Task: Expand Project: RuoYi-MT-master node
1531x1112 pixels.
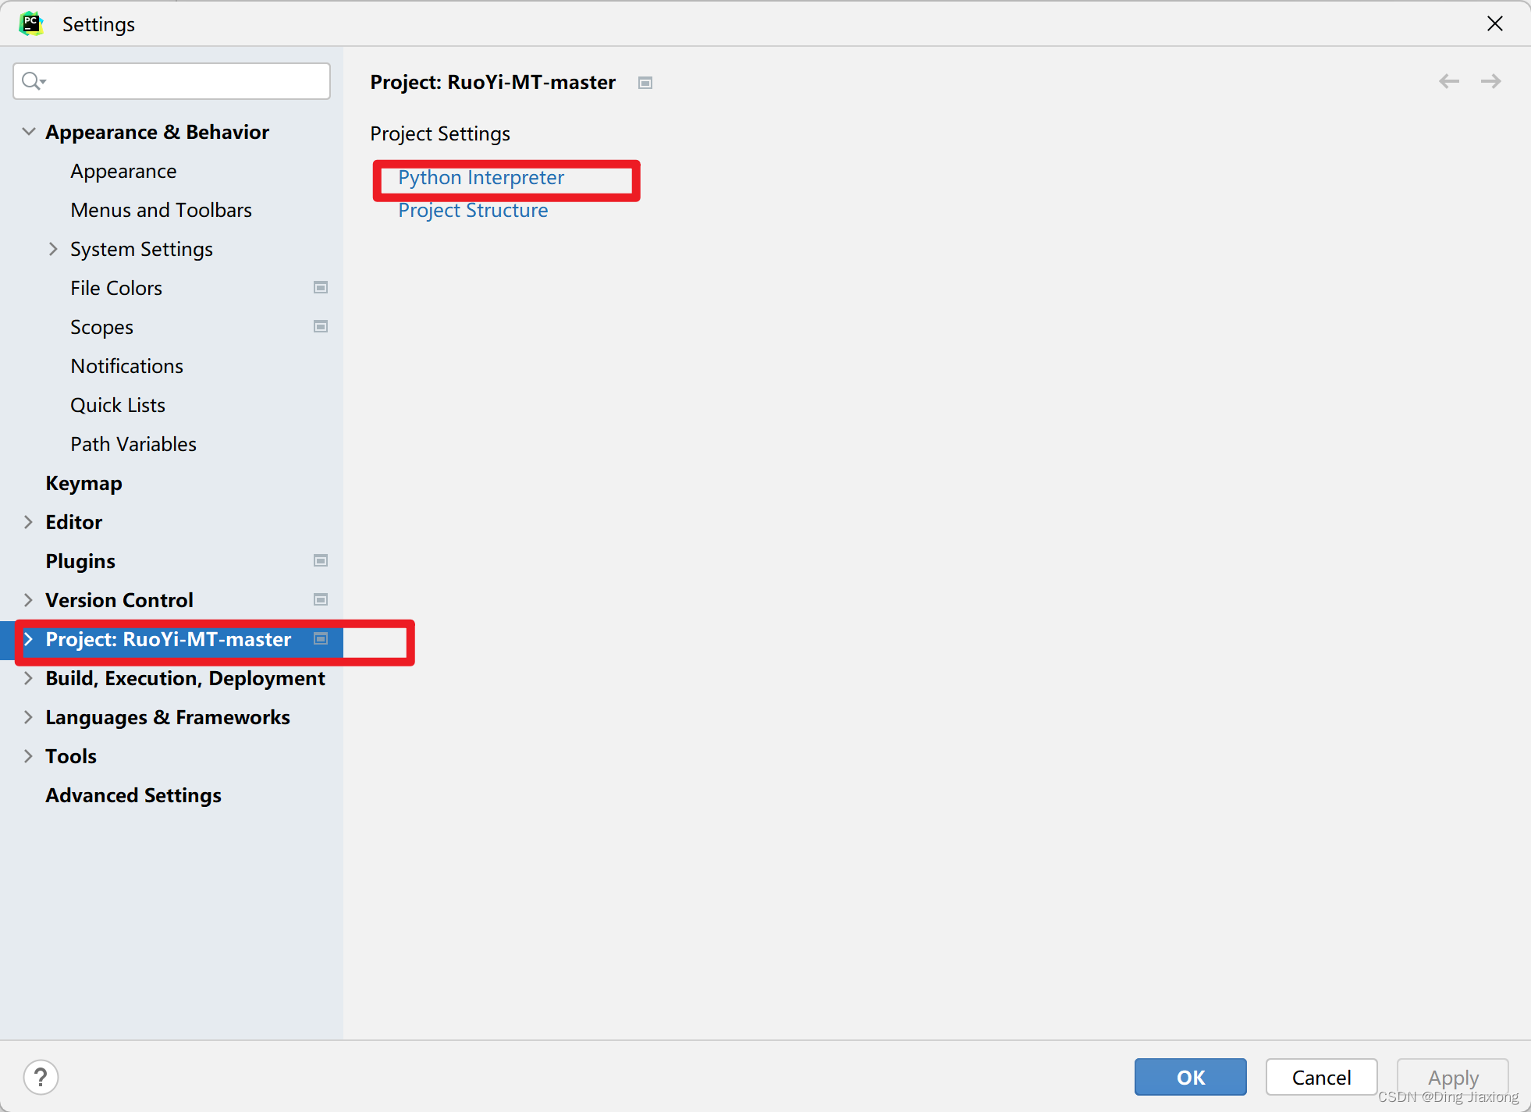Action: (x=28, y=638)
